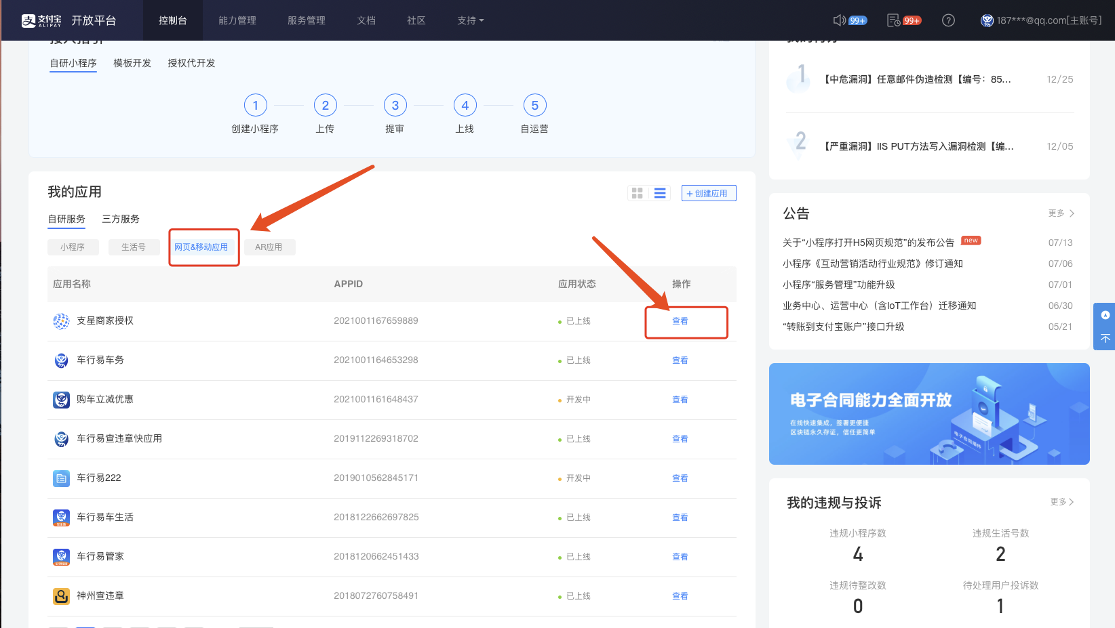Click the 创建应用 button
Viewport: 1115px width, 628px height.
709,193
